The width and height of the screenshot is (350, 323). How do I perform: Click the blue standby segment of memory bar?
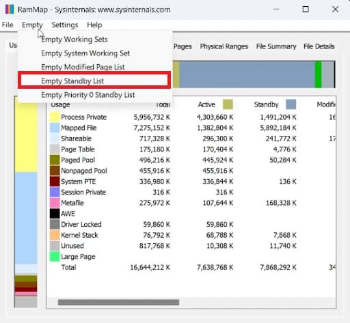pos(247,74)
